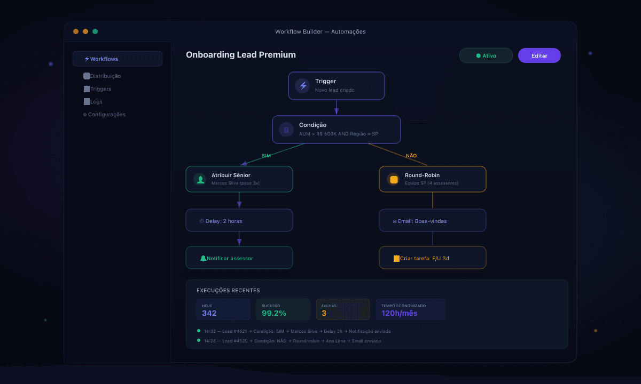
Task: Toggle the Ativo status indicator
Action: 486,55
